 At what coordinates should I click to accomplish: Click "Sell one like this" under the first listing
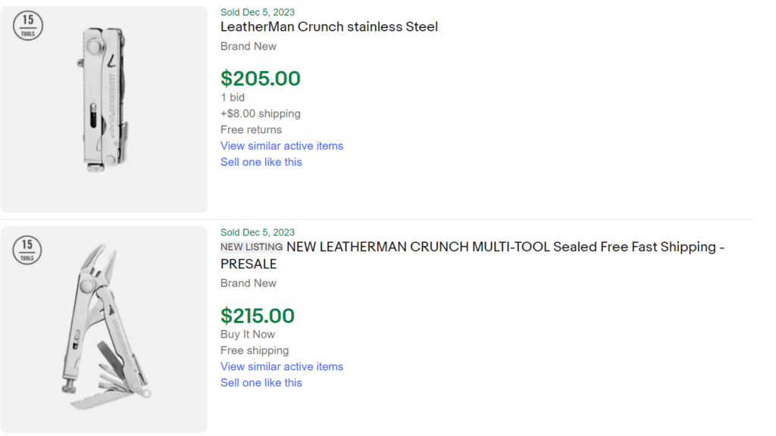click(261, 162)
